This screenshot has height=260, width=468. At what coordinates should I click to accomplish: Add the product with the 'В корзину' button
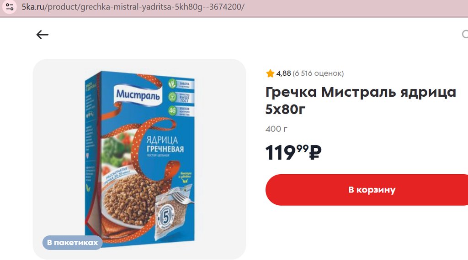[x=367, y=190]
